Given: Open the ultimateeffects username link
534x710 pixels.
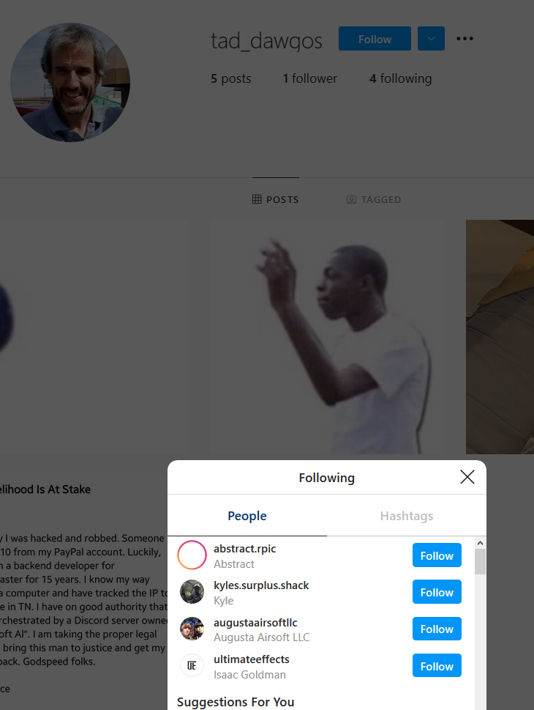Looking at the screenshot, I should 252,659.
